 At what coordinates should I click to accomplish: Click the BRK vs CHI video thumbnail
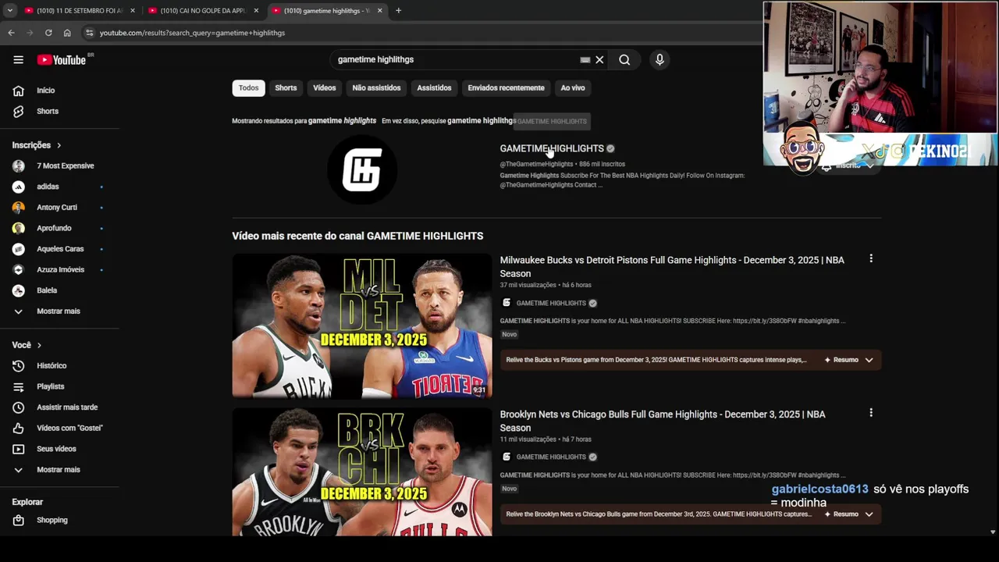(x=362, y=472)
